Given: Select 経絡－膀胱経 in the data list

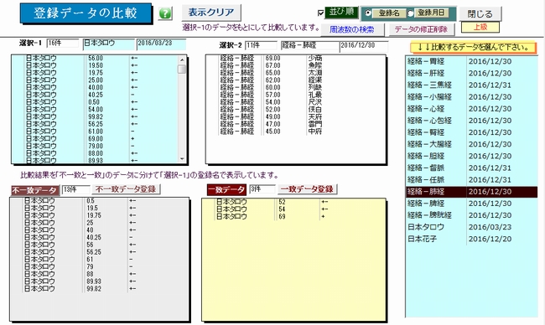Looking at the screenshot, I should 472,215.
